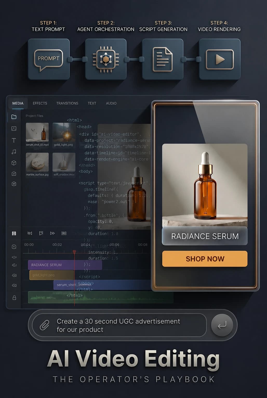Select the marble_surface.jpg thumbnail
The width and height of the screenshot is (267, 398).
37,162
